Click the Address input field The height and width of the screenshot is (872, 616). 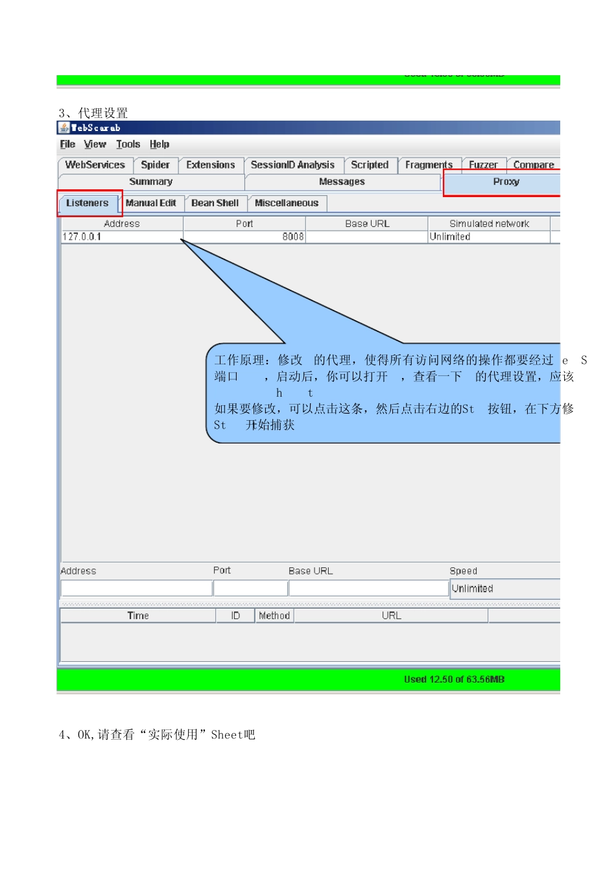137,588
